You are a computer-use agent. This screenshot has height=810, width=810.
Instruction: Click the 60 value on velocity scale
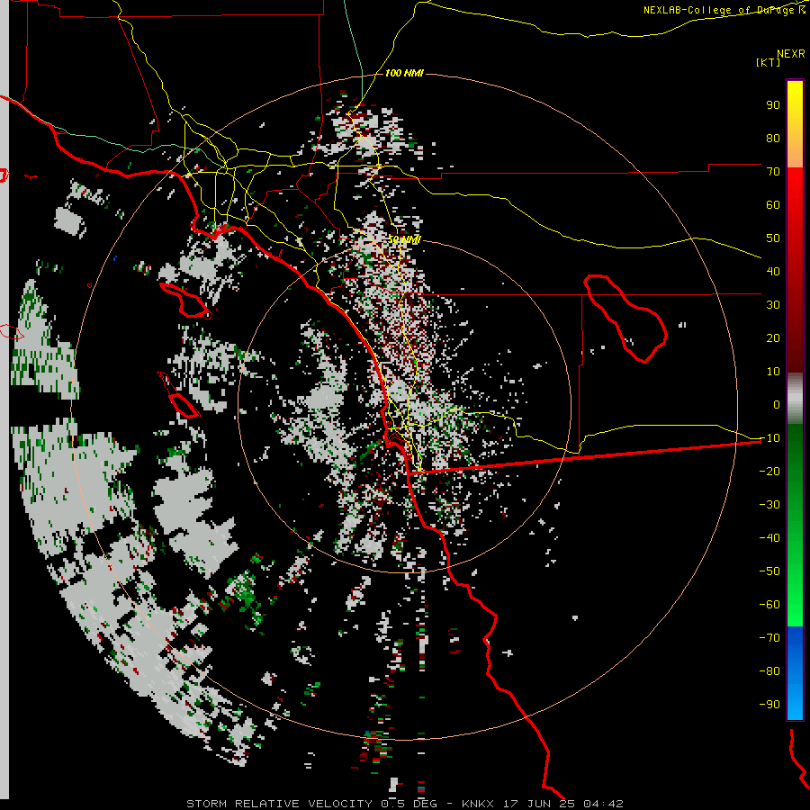[773, 205]
